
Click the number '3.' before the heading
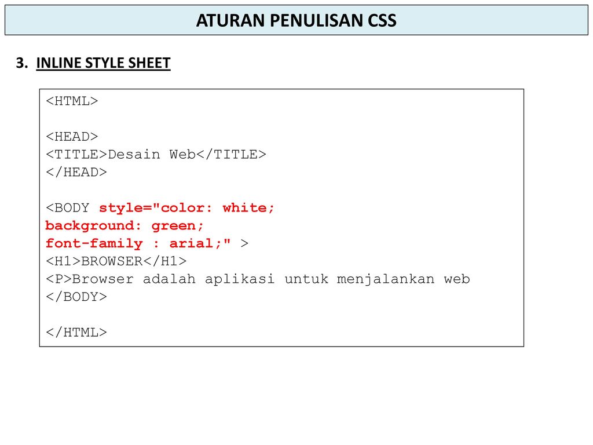(22, 63)
